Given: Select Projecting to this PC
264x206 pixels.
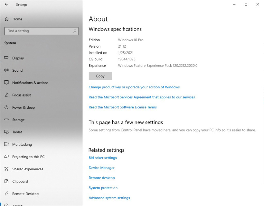Looking at the screenshot, I should tap(28, 157).
